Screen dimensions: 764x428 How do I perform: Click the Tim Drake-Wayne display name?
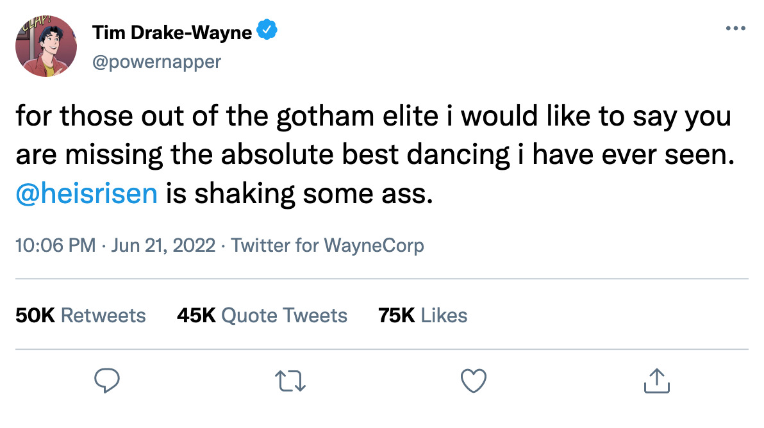172,32
